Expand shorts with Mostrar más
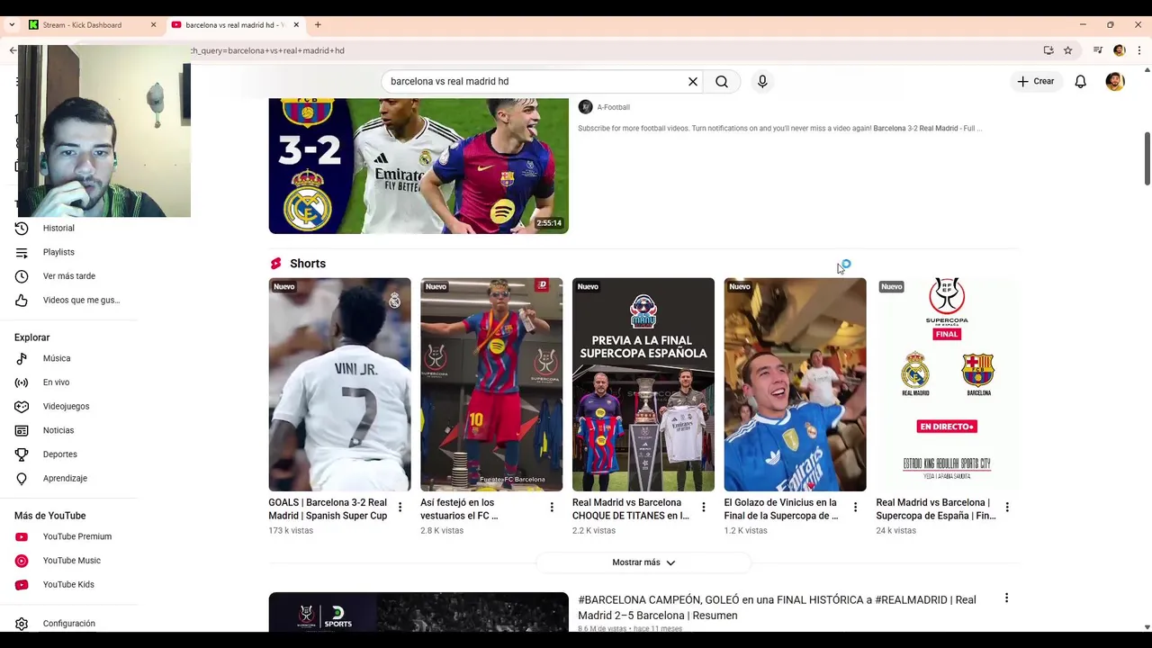Viewport: 1152px width, 648px height. click(x=643, y=562)
